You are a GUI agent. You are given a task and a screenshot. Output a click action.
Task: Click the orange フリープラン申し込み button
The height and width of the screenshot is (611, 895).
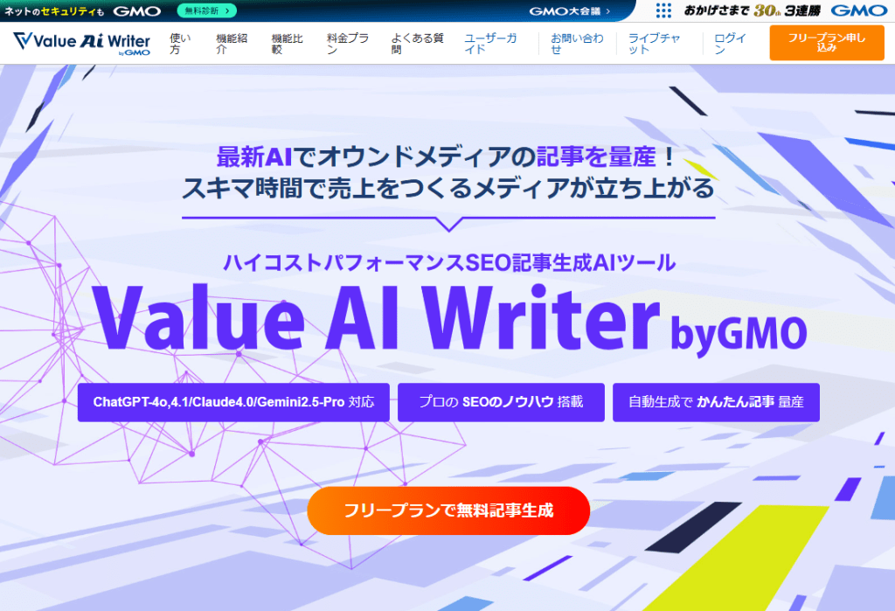click(x=827, y=43)
